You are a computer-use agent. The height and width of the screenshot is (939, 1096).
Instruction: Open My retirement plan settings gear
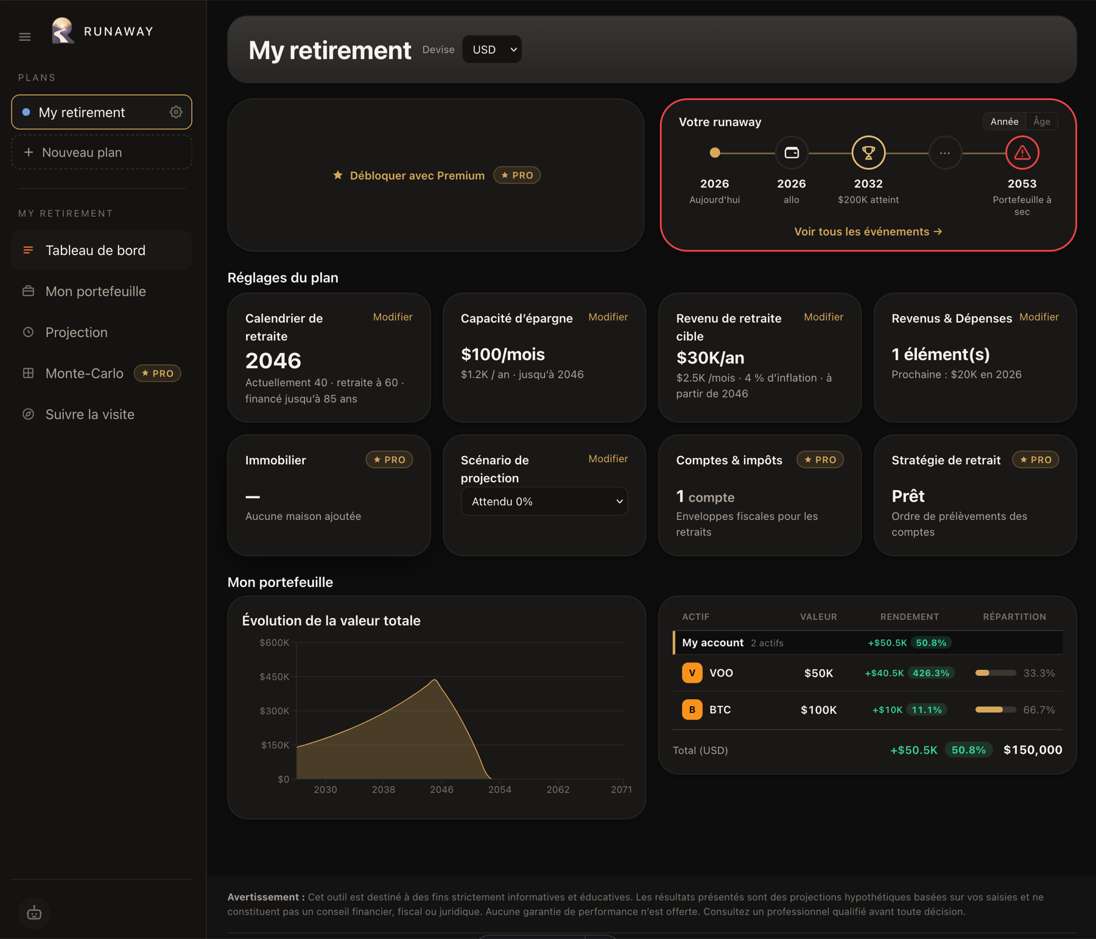point(176,112)
